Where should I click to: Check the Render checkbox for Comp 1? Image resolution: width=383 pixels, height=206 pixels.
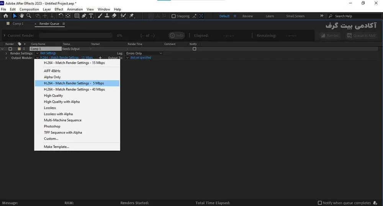[10, 49]
